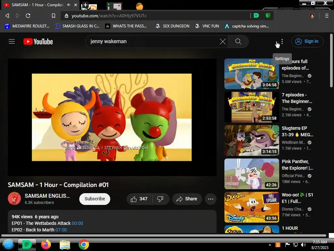This screenshot has height=251, width=334.
Task: Show hidden tray icons arrow
Action: tap(270, 245)
